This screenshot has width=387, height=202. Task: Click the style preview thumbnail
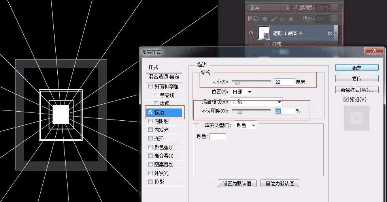tap(357, 118)
